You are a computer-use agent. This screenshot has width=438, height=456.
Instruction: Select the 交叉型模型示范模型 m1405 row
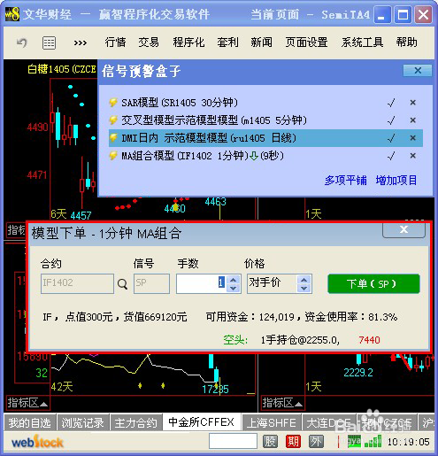(x=265, y=120)
